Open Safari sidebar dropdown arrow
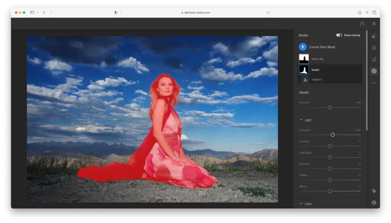Viewport: 391px width, 223px height. point(37,13)
